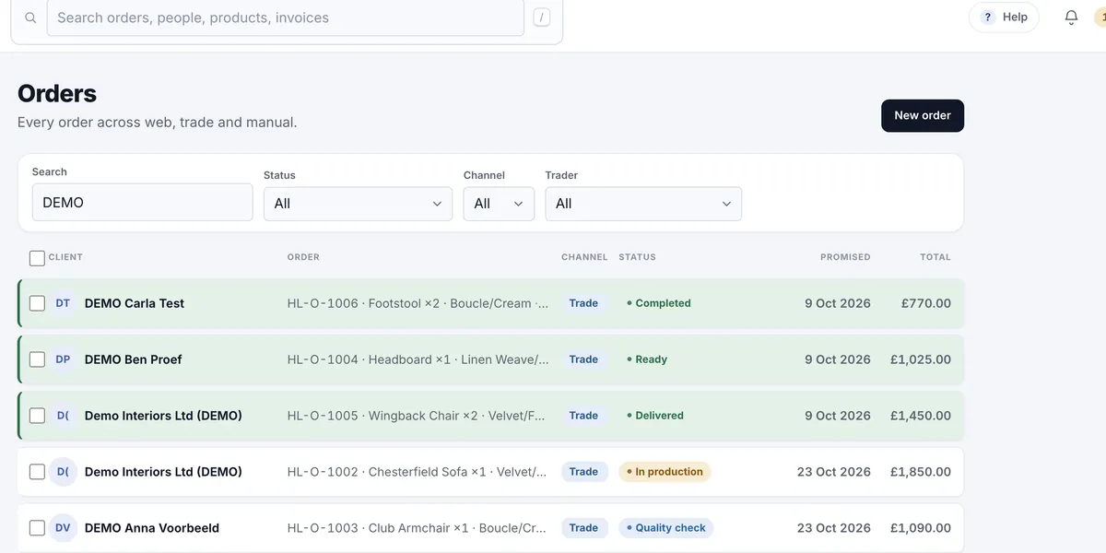The image size is (1106, 553).
Task: Click the Trade badge on Carla Test row
Action: pyautogui.click(x=583, y=303)
